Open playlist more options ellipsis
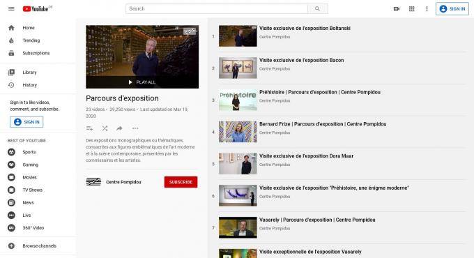The height and width of the screenshot is (258, 474). 135,128
